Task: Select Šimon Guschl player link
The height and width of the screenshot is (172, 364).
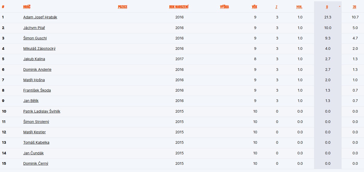Action: (x=35, y=38)
